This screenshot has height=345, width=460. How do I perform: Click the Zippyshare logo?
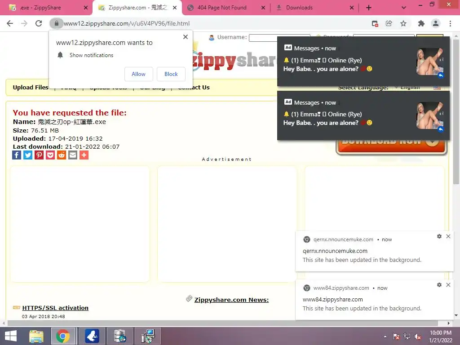[234, 61]
